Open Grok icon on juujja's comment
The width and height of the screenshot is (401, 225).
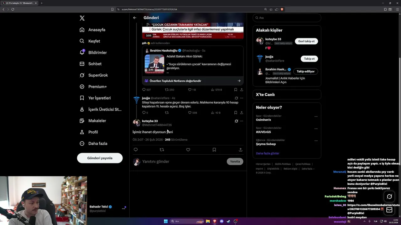pos(236,98)
